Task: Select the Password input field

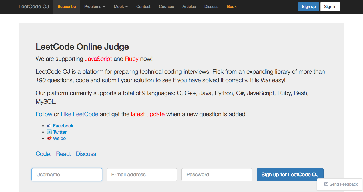Action: pos(217,175)
